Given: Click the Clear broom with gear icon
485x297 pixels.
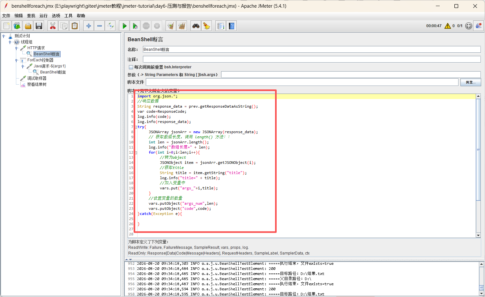Looking at the screenshot, I should click(171, 26).
